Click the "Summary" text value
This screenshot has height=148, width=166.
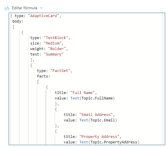pyautogui.click(x=54, y=54)
